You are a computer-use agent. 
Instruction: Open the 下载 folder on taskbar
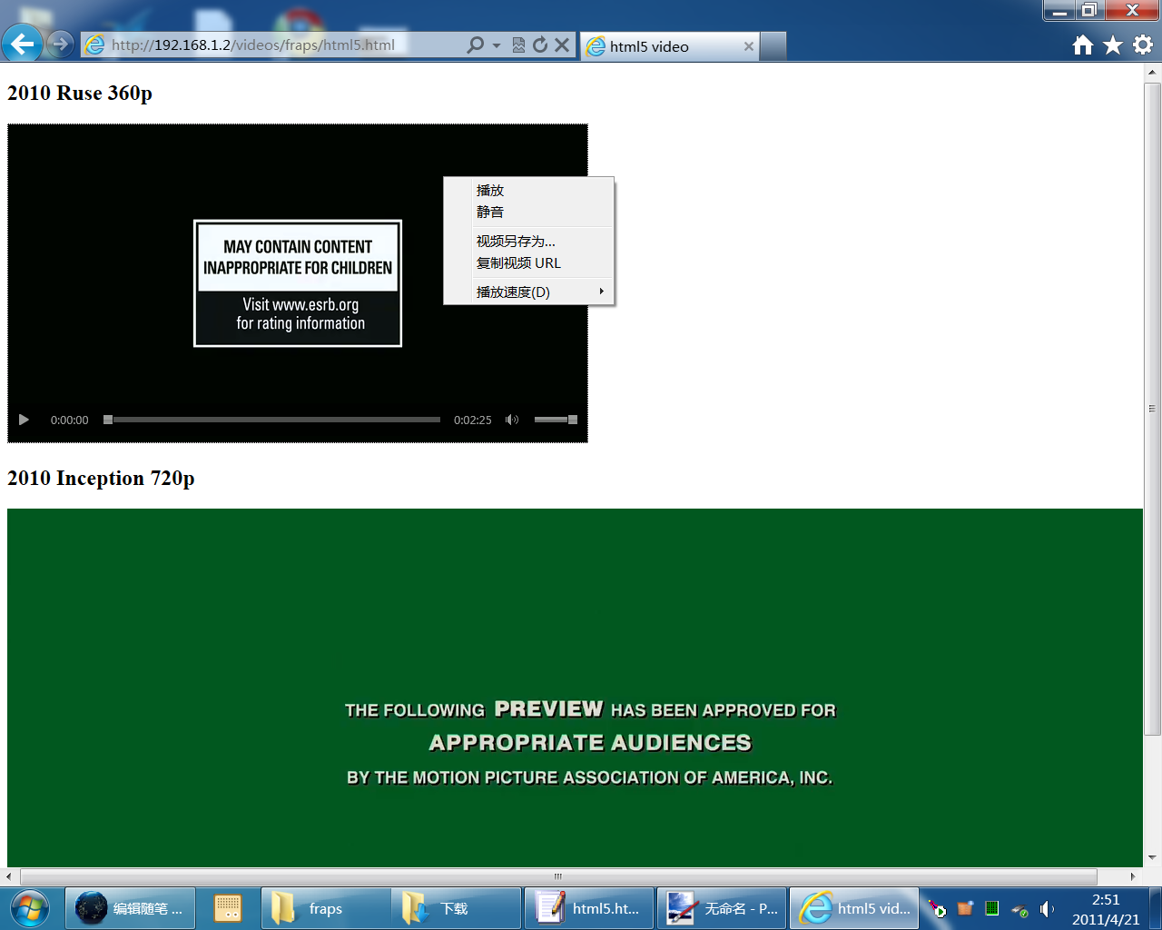(457, 908)
